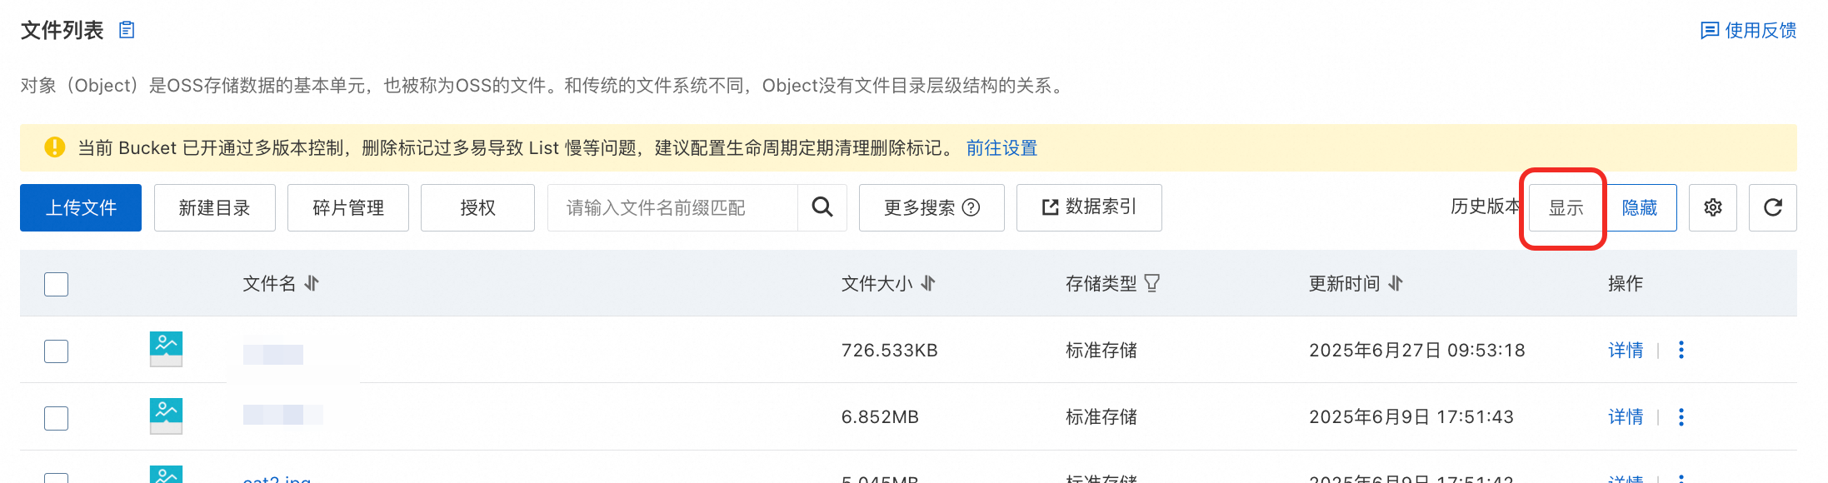Screen dimensions: 1828x483
Task: Check the 6.852MB file row checkbox
Action: (x=56, y=417)
